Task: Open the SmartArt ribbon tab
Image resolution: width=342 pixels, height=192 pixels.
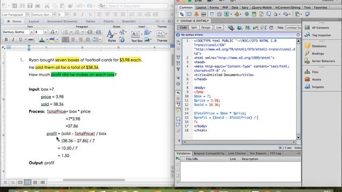Action: click(129, 21)
